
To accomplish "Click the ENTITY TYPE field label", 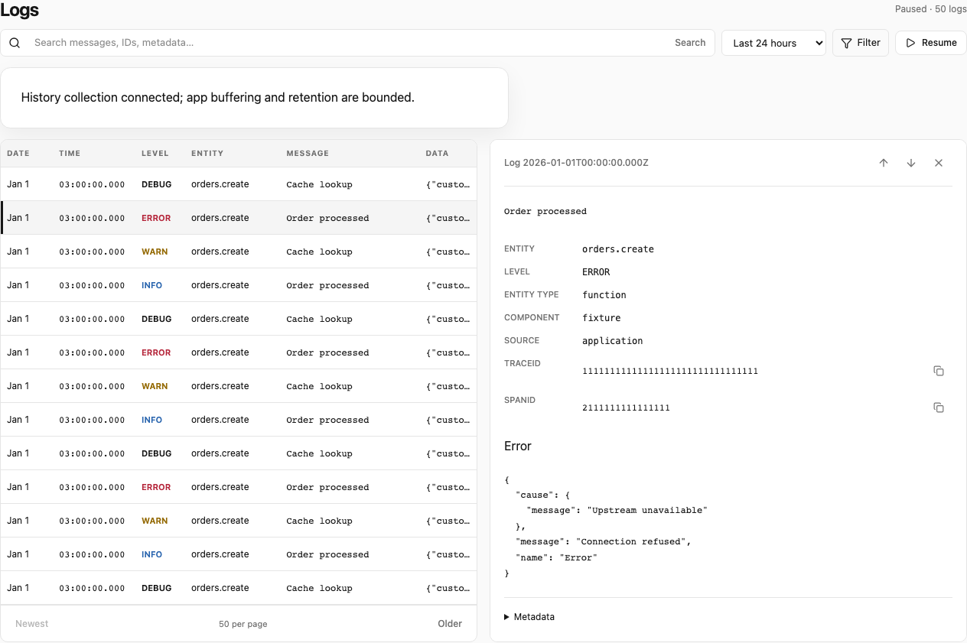I will (x=532, y=294).
